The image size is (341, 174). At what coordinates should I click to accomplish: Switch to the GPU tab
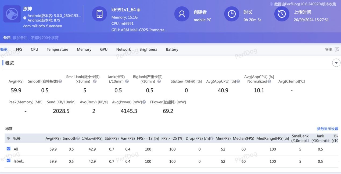point(104,49)
